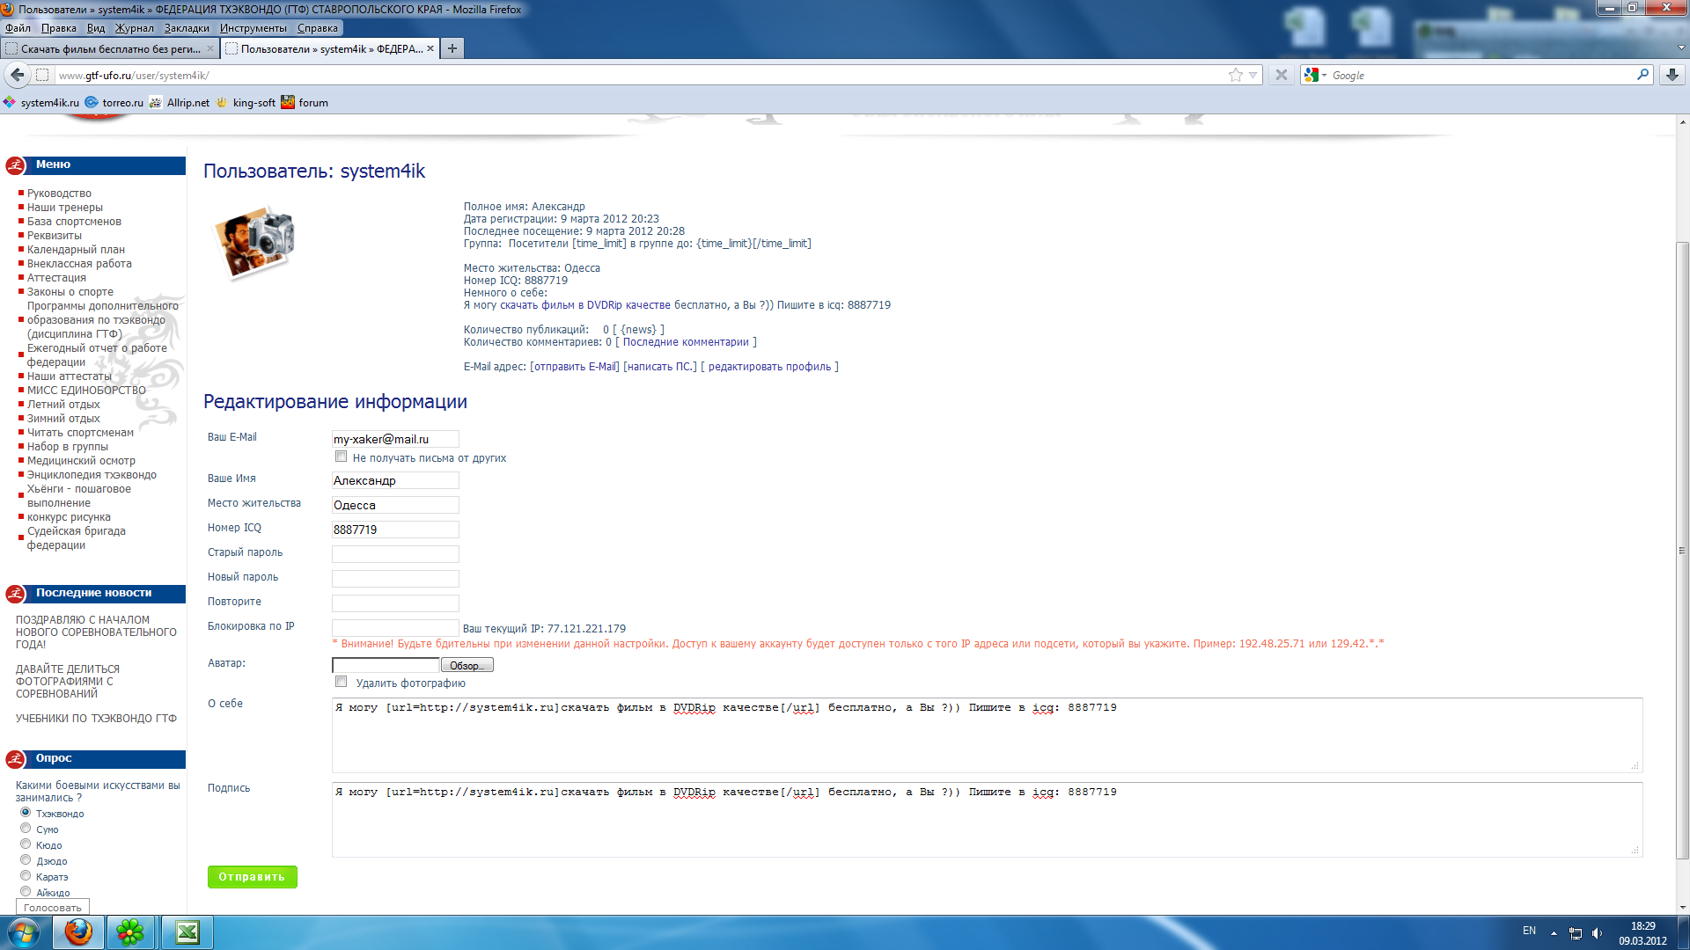Open the Windows Start button

pyautogui.click(x=23, y=932)
